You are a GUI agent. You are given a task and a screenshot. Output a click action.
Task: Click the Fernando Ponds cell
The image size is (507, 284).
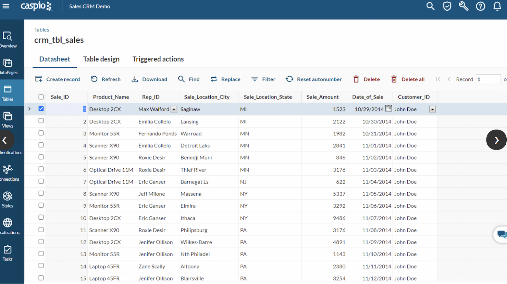click(x=158, y=133)
